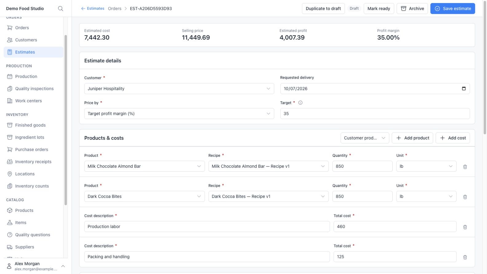Image resolution: width=487 pixels, height=274 pixels.
Task: Open the Product dropdown for Milk Chocolate Almond Bar
Action: point(144,166)
